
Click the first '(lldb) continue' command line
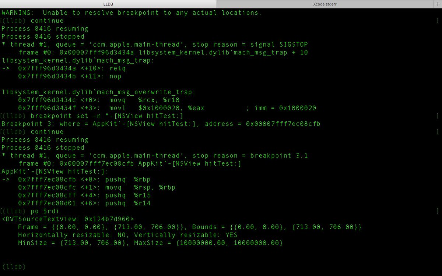point(32,21)
